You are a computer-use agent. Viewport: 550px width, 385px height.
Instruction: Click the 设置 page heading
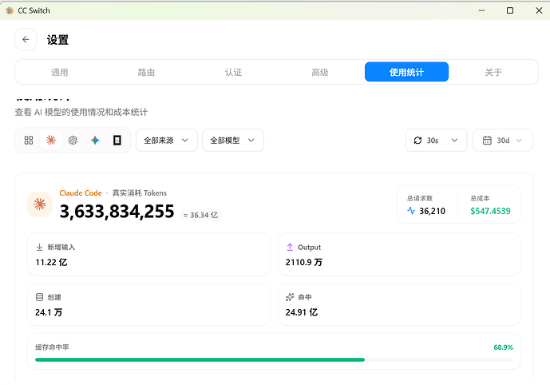tap(57, 40)
